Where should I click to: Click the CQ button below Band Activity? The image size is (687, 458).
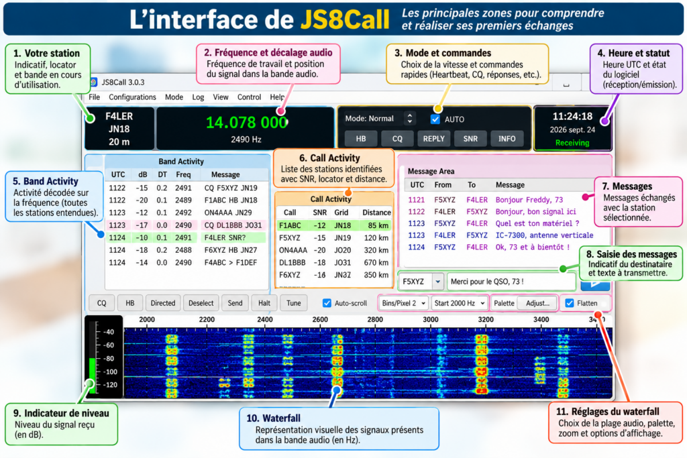point(102,303)
